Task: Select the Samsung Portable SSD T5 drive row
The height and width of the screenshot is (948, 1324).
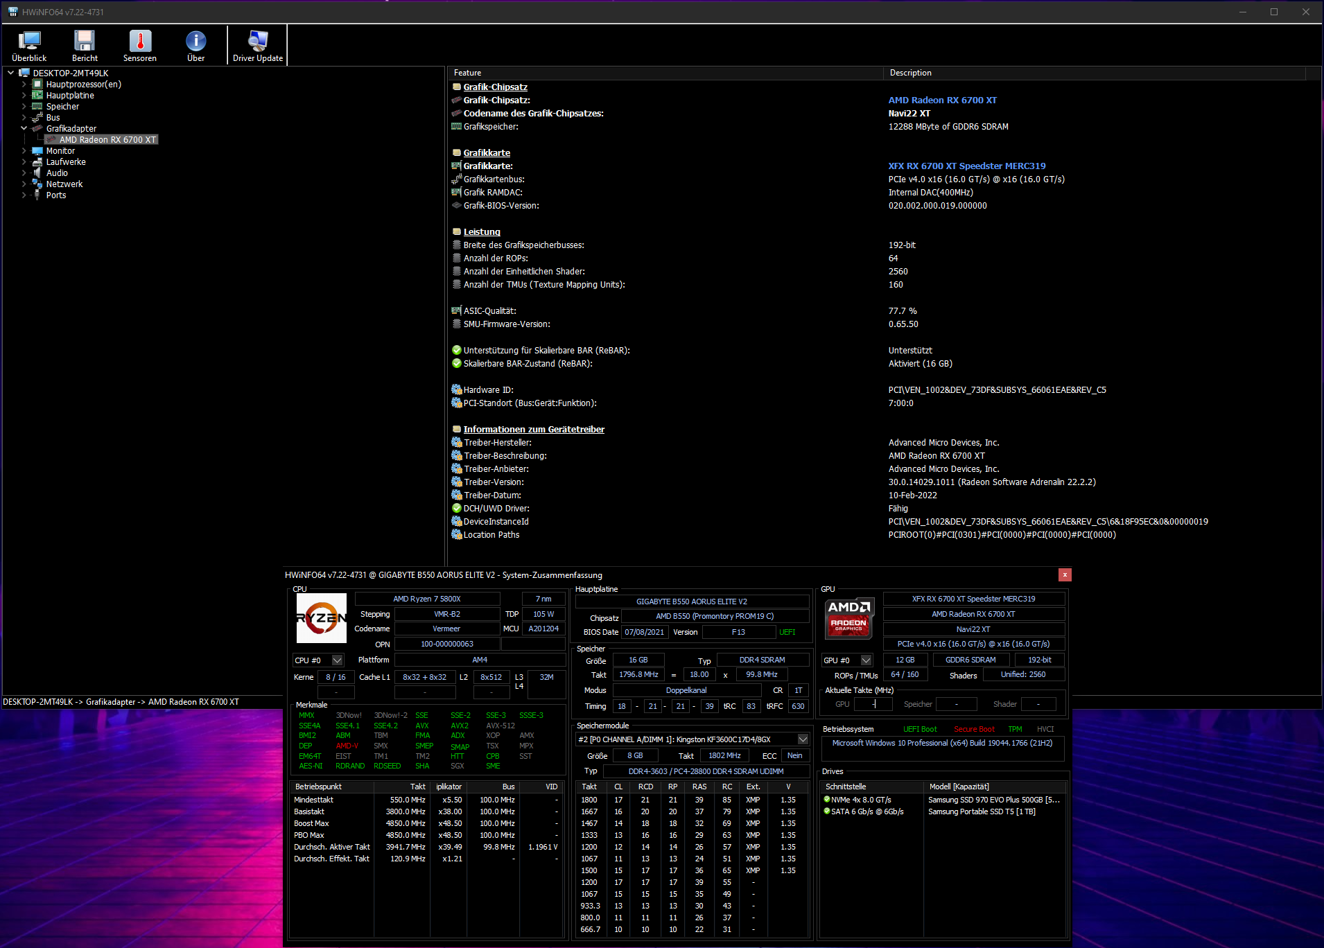Action: pos(943,811)
